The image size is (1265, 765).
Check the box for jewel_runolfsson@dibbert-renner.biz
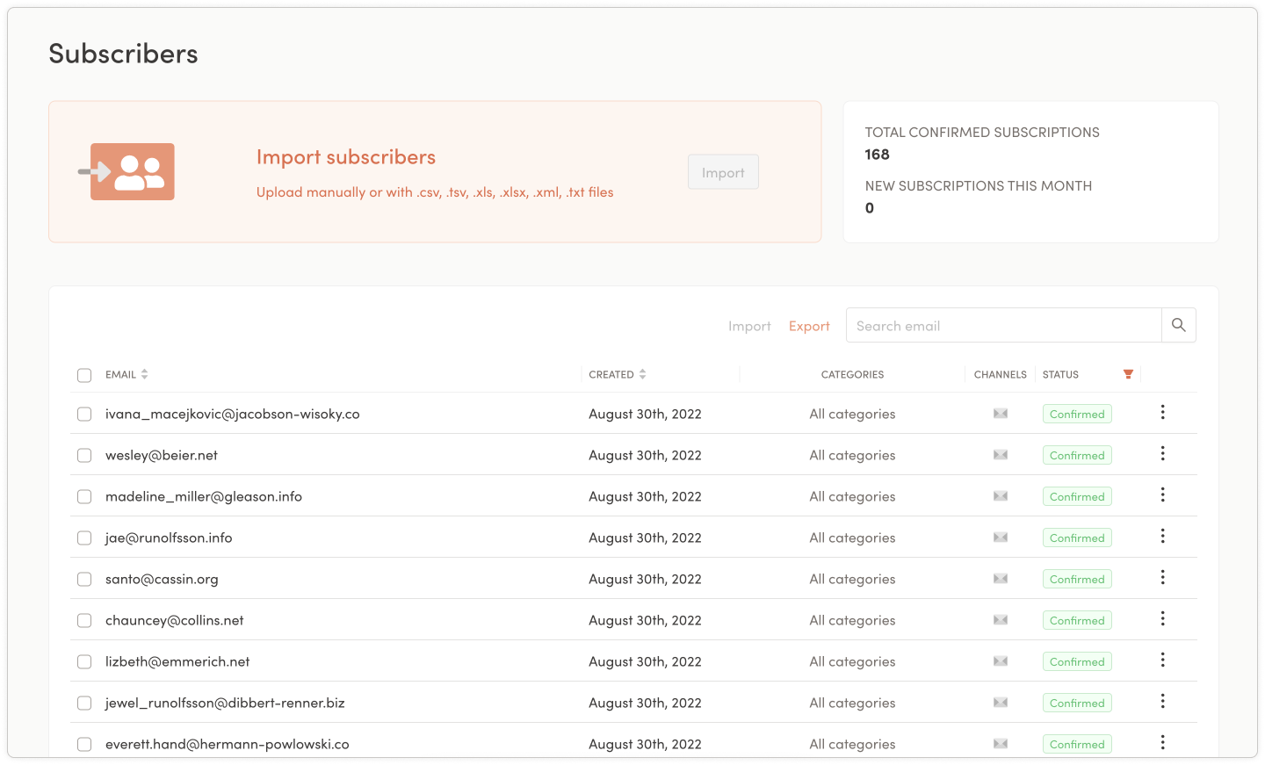[x=84, y=703]
